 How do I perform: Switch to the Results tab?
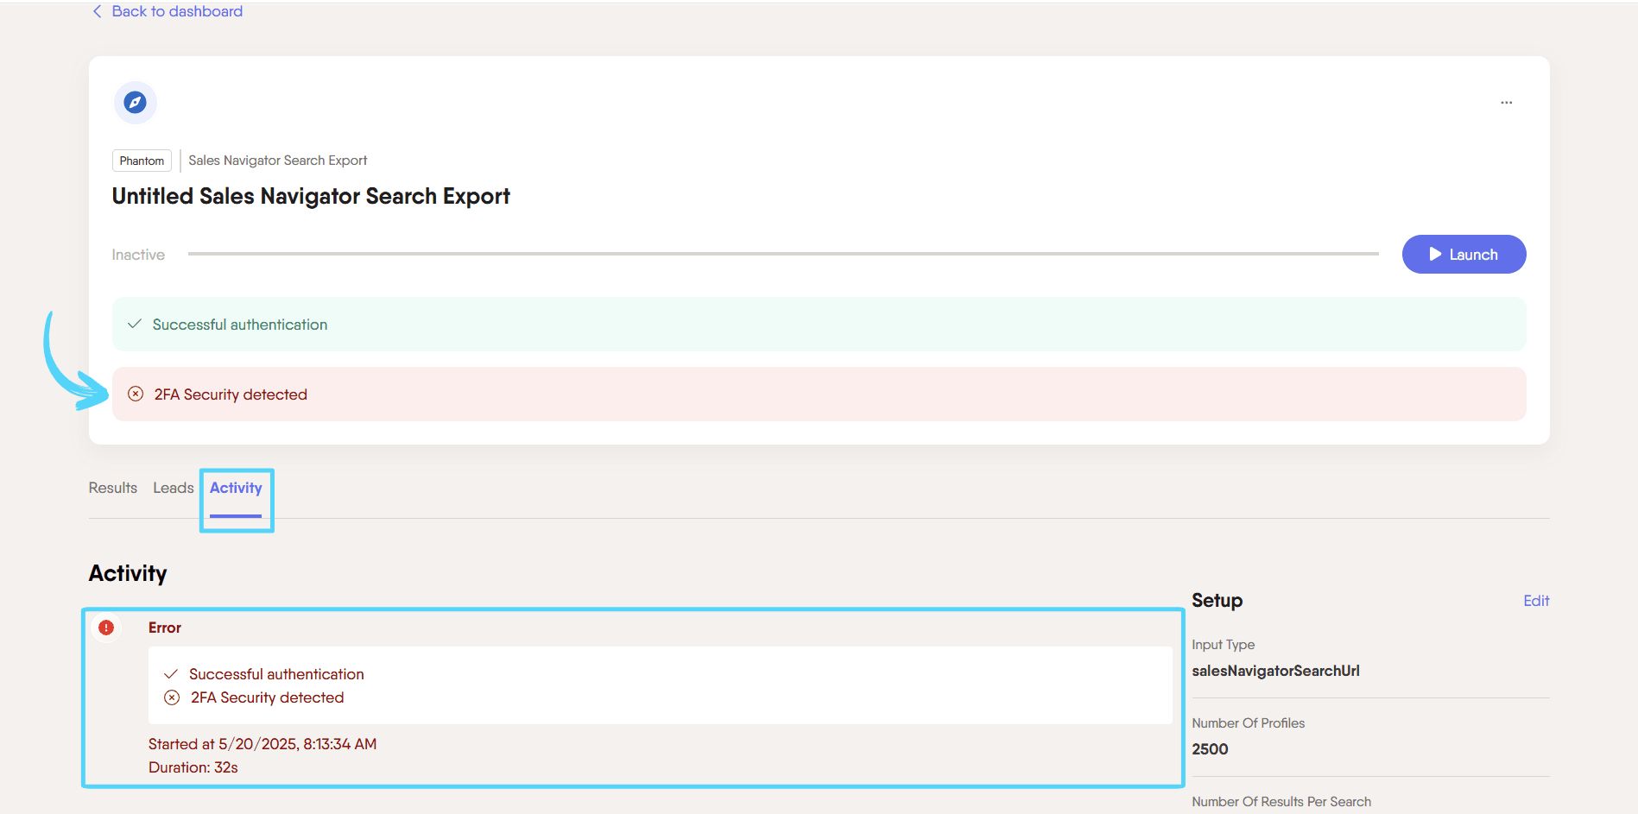[x=113, y=488]
